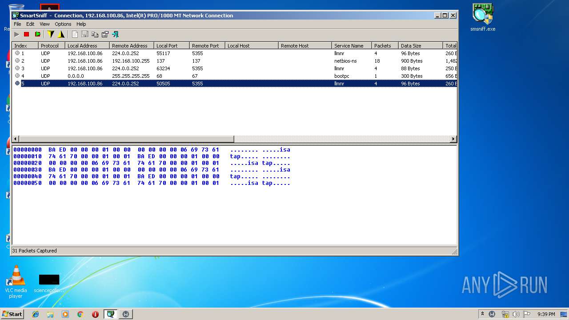Select row 3 with local port 63234
Image resolution: width=569 pixels, height=320 pixels.
pyautogui.click(x=234, y=68)
